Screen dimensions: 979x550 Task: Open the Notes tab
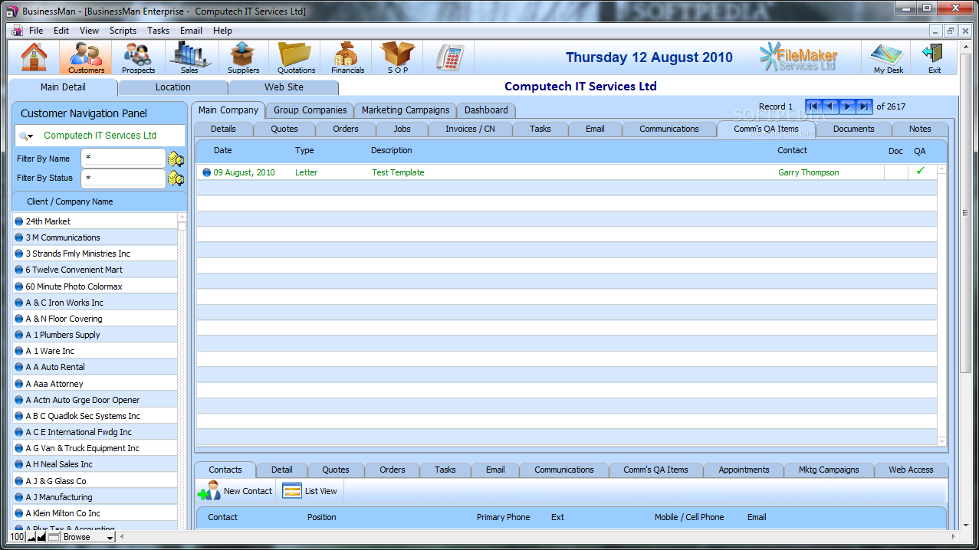coord(920,129)
